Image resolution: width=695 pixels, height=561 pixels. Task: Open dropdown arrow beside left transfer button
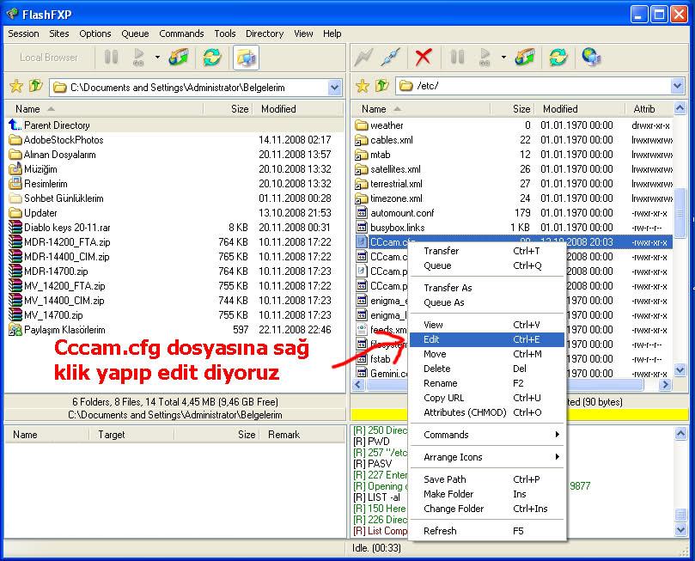tap(157, 58)
